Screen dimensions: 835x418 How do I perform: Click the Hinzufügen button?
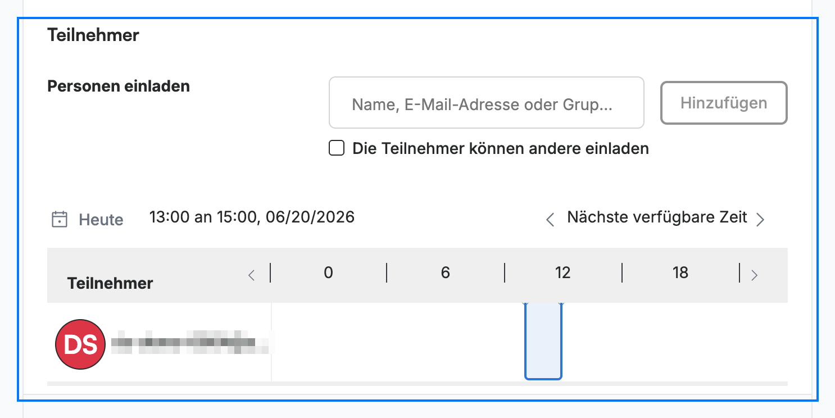pyautogui.click(x=724, y=103)
